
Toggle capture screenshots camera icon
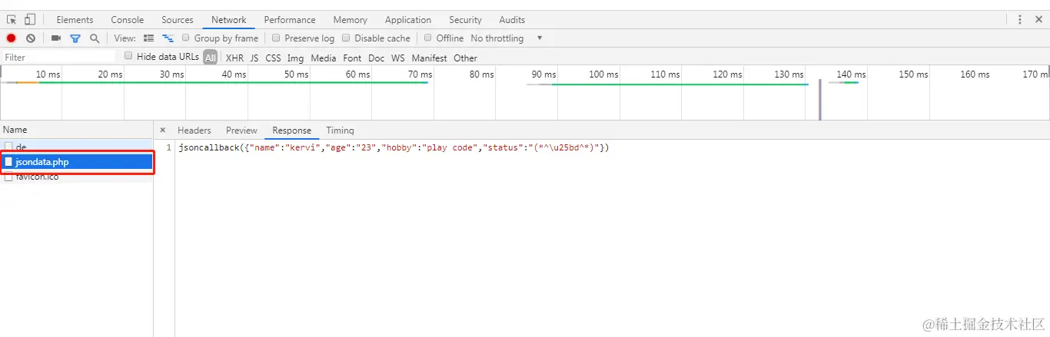coord(56,38)
